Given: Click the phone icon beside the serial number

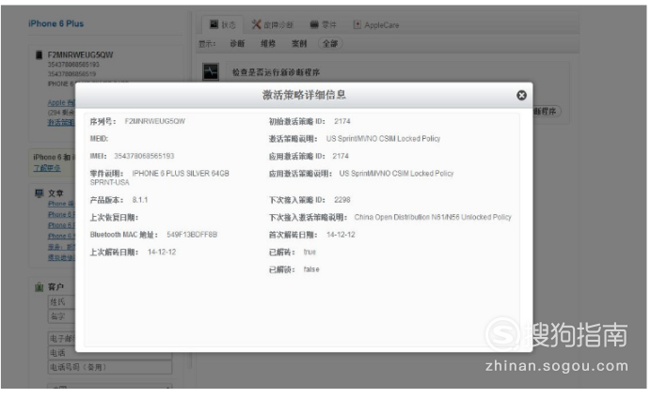Looking at the screenshot, I should click(x=39, y=54).
